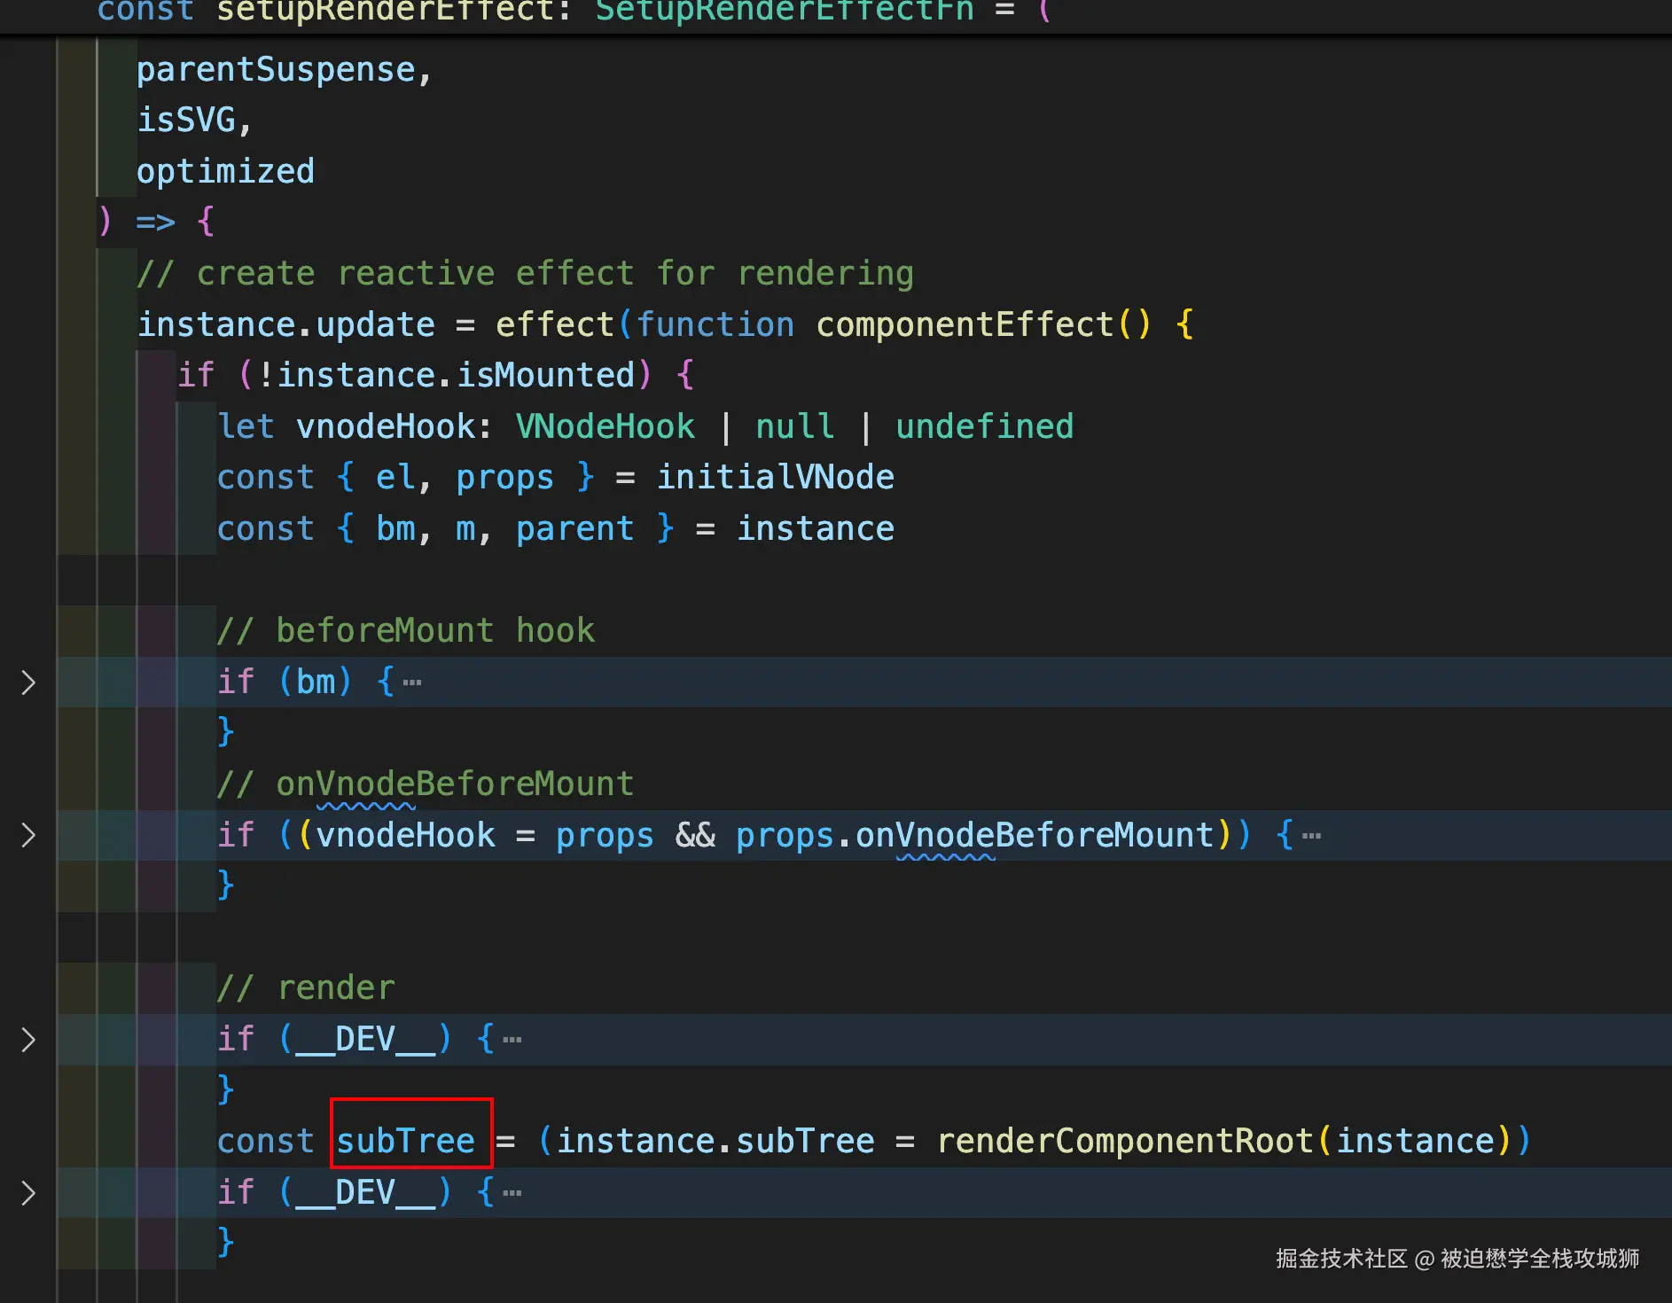Expand the folded "if (bm)" block gutter arrow
Image resolution: width=1672 pixels, height=1303 pixels.
(28, 683)
